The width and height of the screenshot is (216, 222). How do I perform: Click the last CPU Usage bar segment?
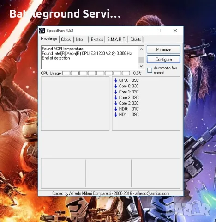tap(126, 73)
